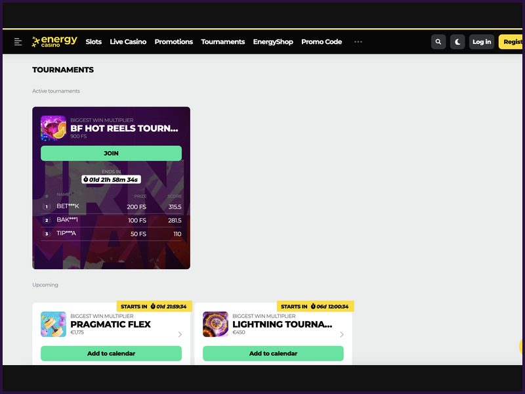The image size is (525, 394).
Task: Open Promo Code page
Action: pos(322,42)
